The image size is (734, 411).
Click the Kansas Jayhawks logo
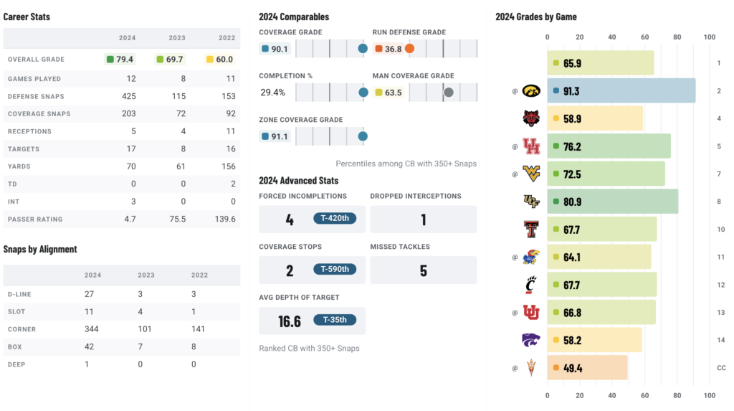pyautogui.click(x=531, y=257)
